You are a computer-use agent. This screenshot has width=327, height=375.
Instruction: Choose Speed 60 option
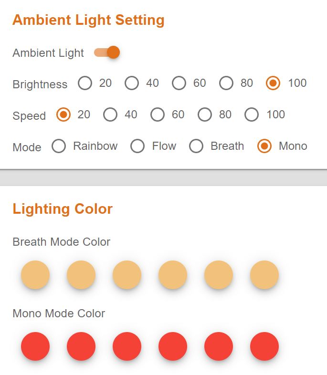[x=158, y=115]
